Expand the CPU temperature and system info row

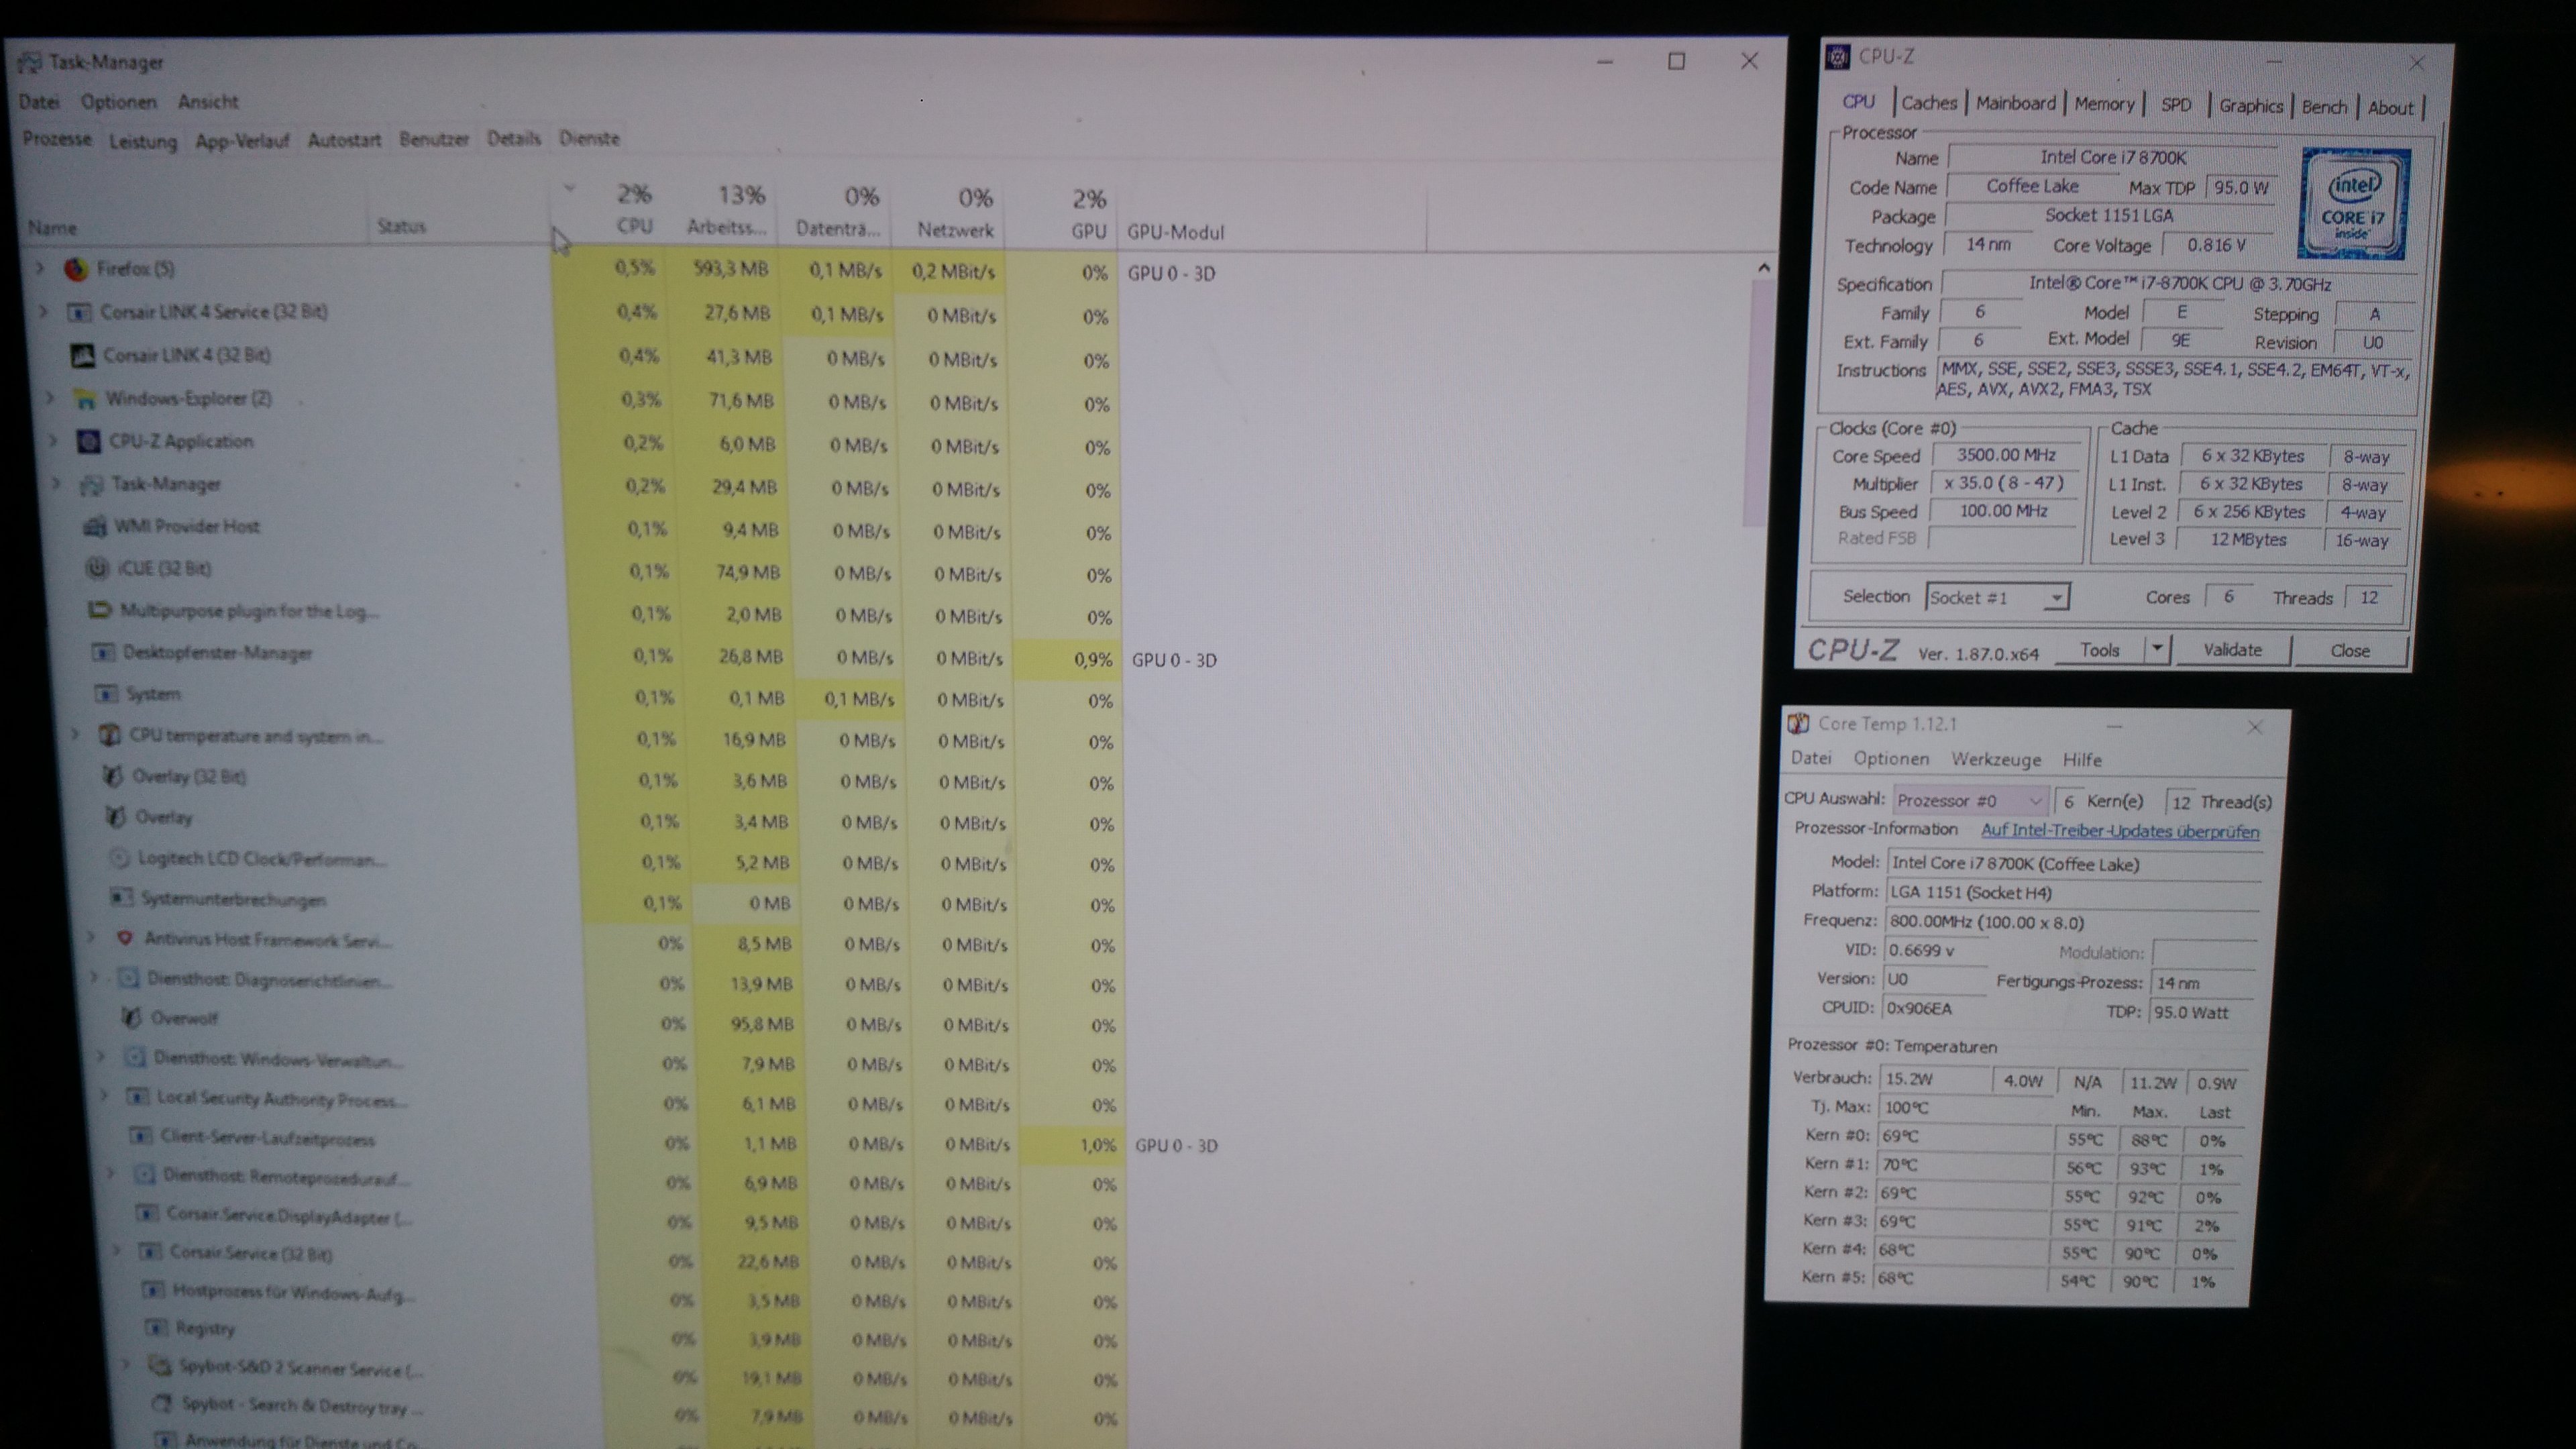[75, 735]
